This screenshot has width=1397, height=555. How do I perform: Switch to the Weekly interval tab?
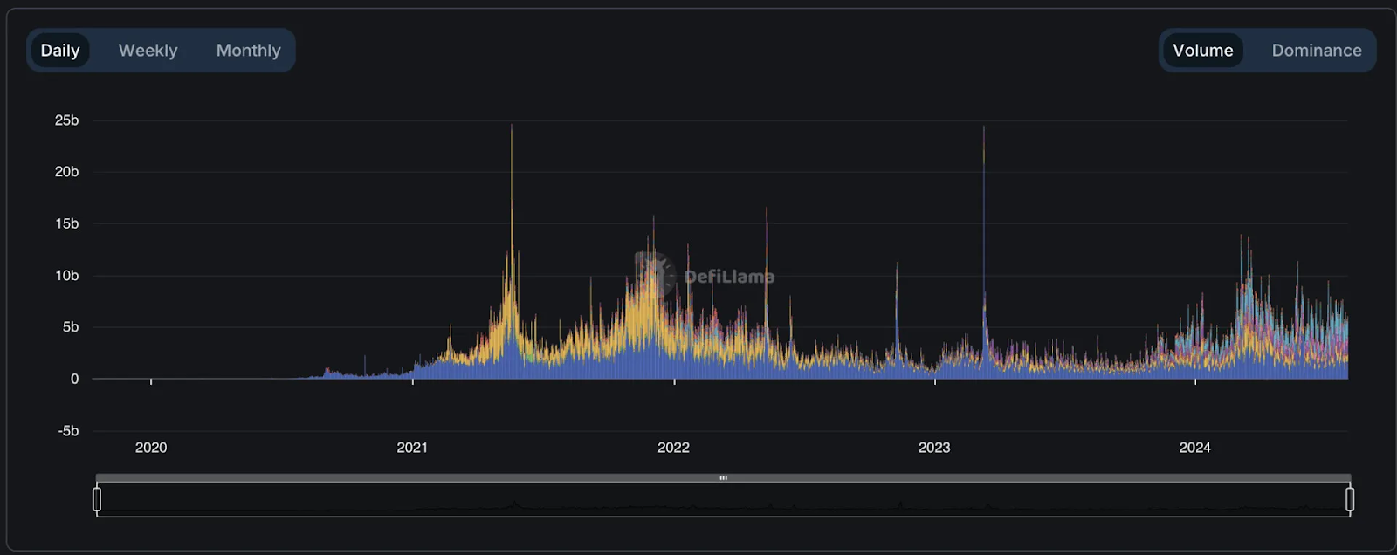point(148,51)
